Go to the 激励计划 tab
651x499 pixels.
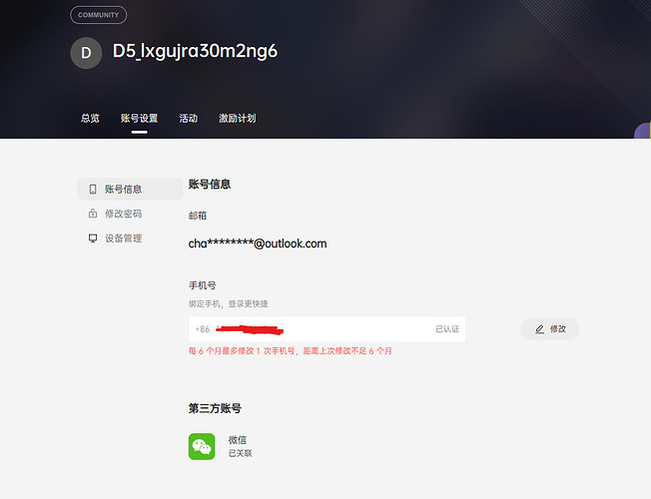pyautogui.click(x=237, y=119)
